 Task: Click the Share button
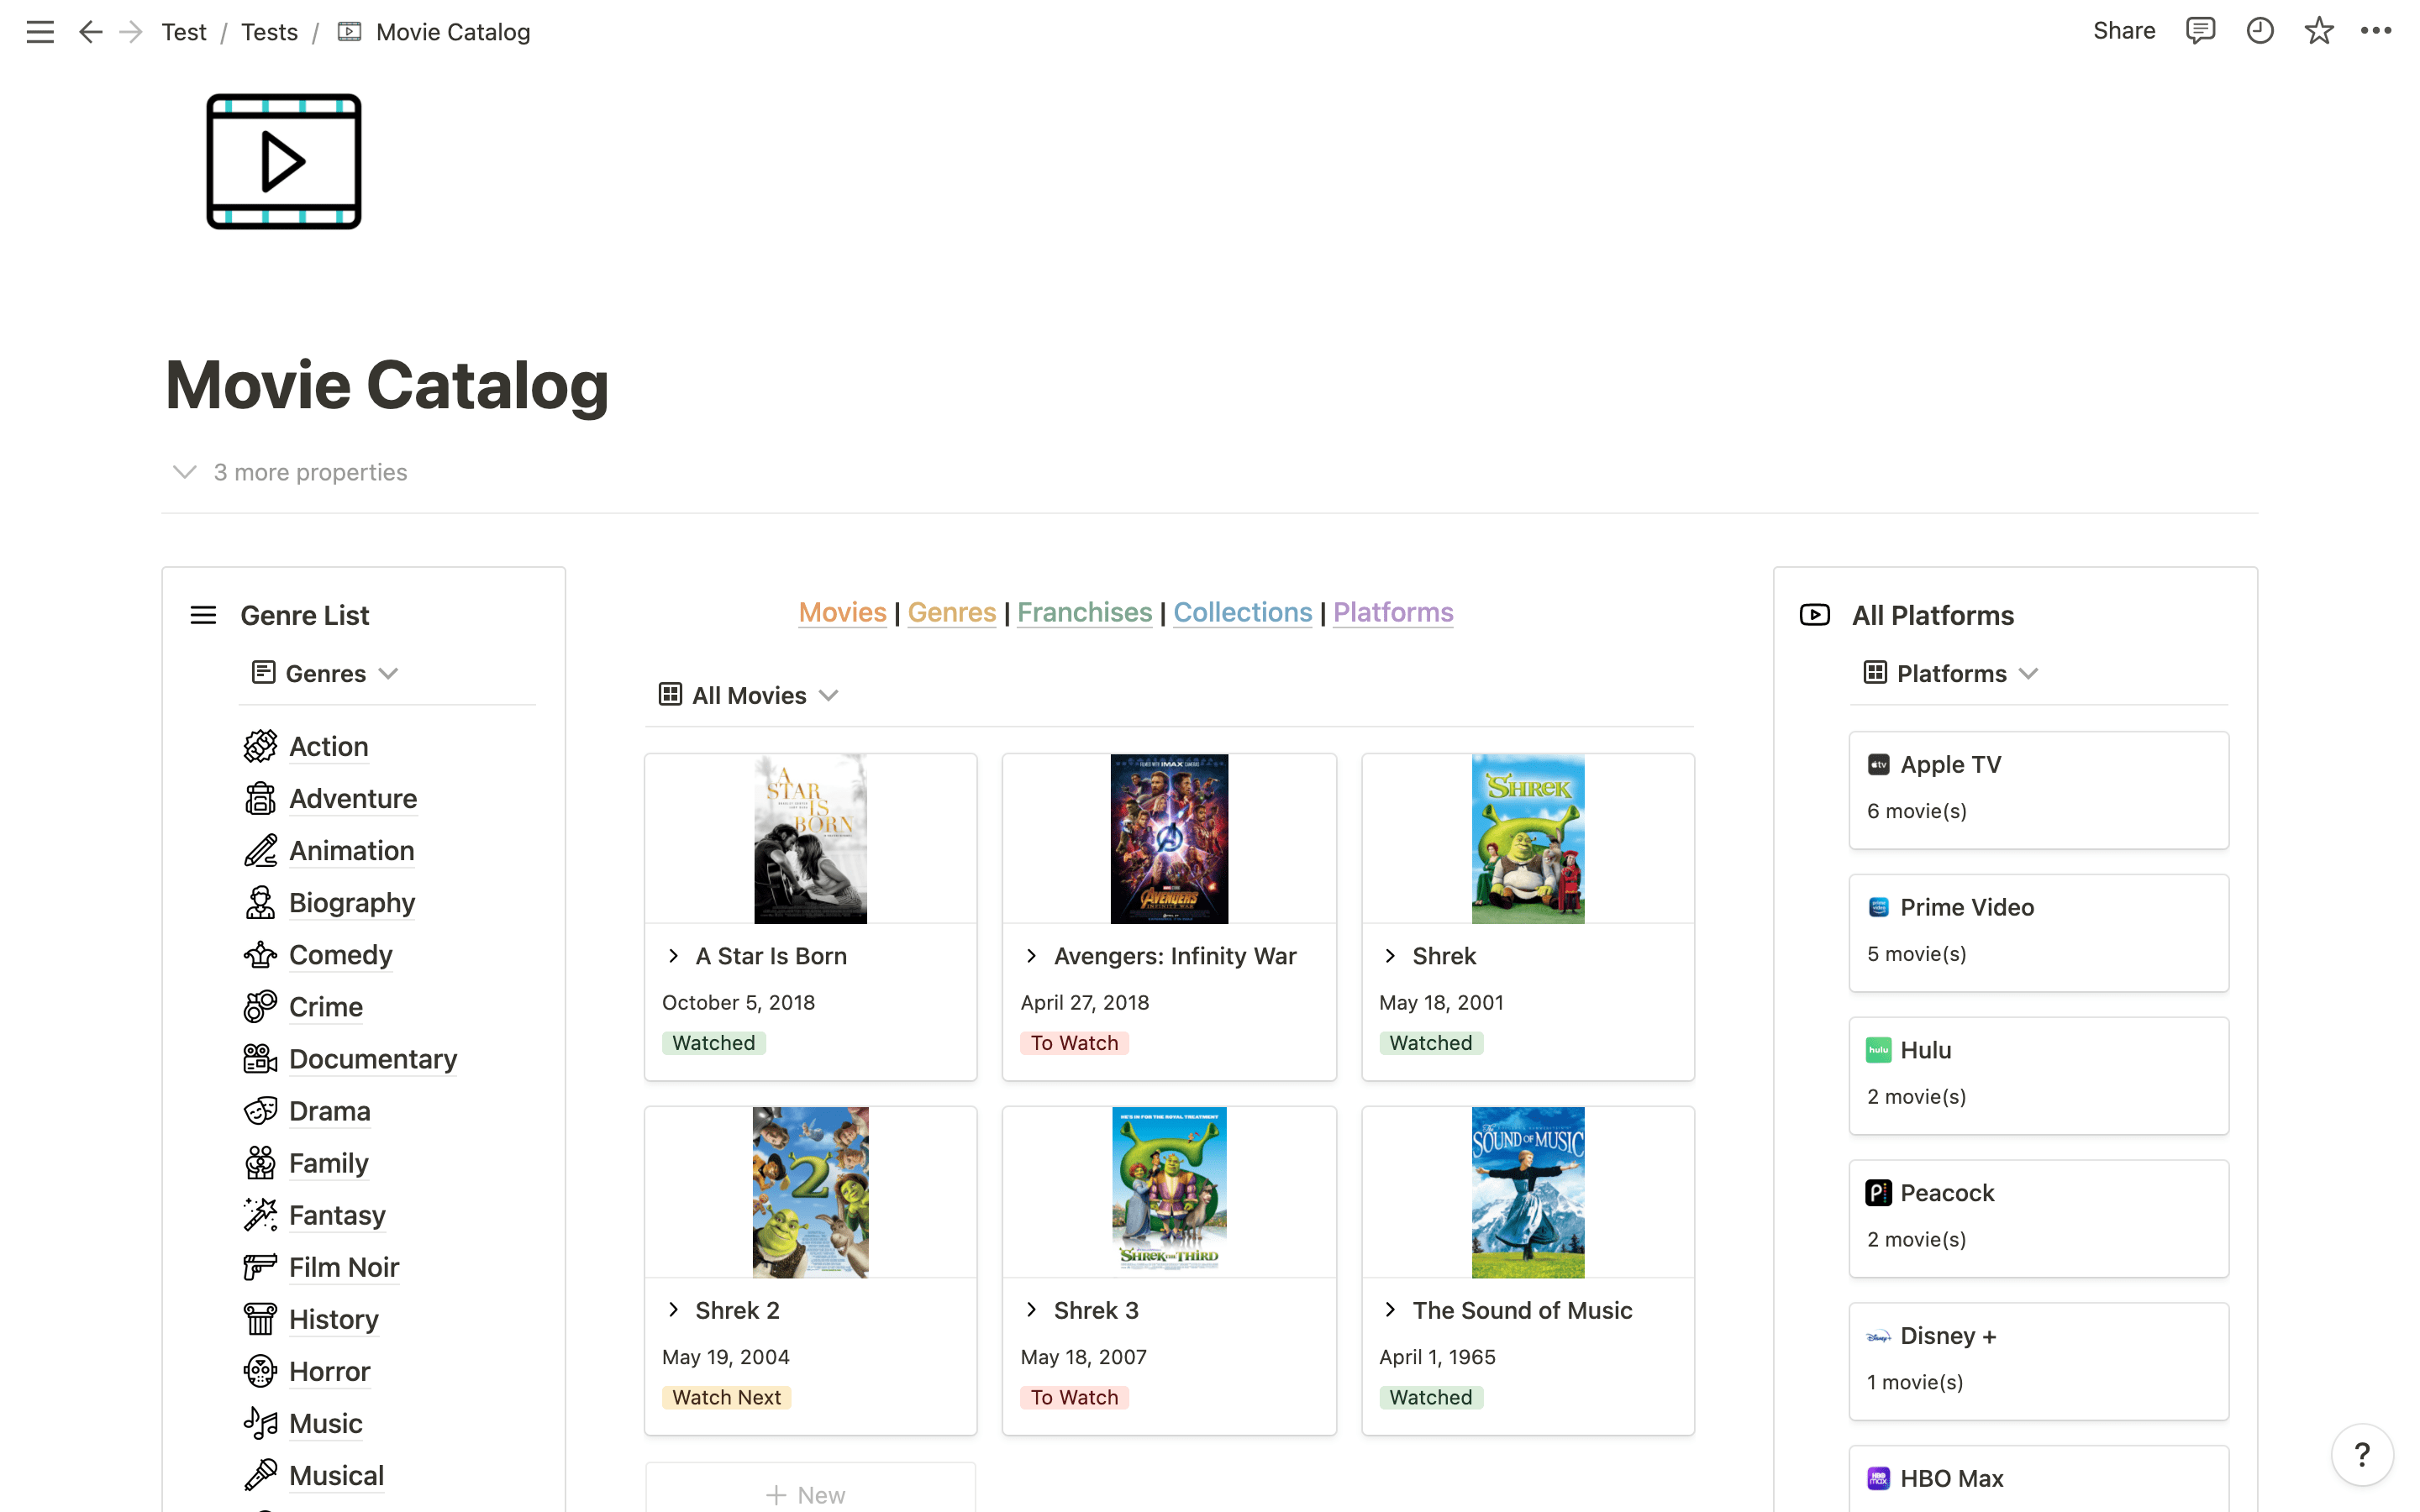(x=2124, y=31)
